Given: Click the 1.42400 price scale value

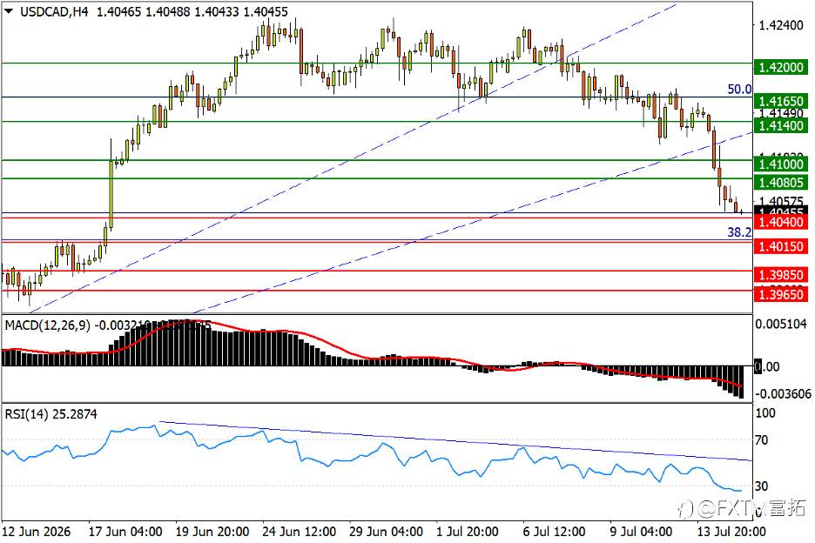Looking at the screenshot, I should click(781, 25).
